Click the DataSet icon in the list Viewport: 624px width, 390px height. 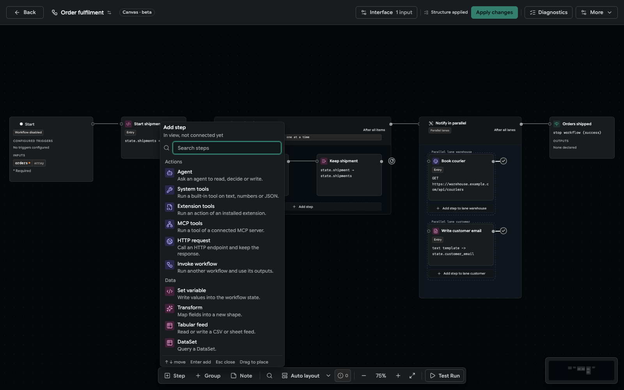click(x=170, y=343)
